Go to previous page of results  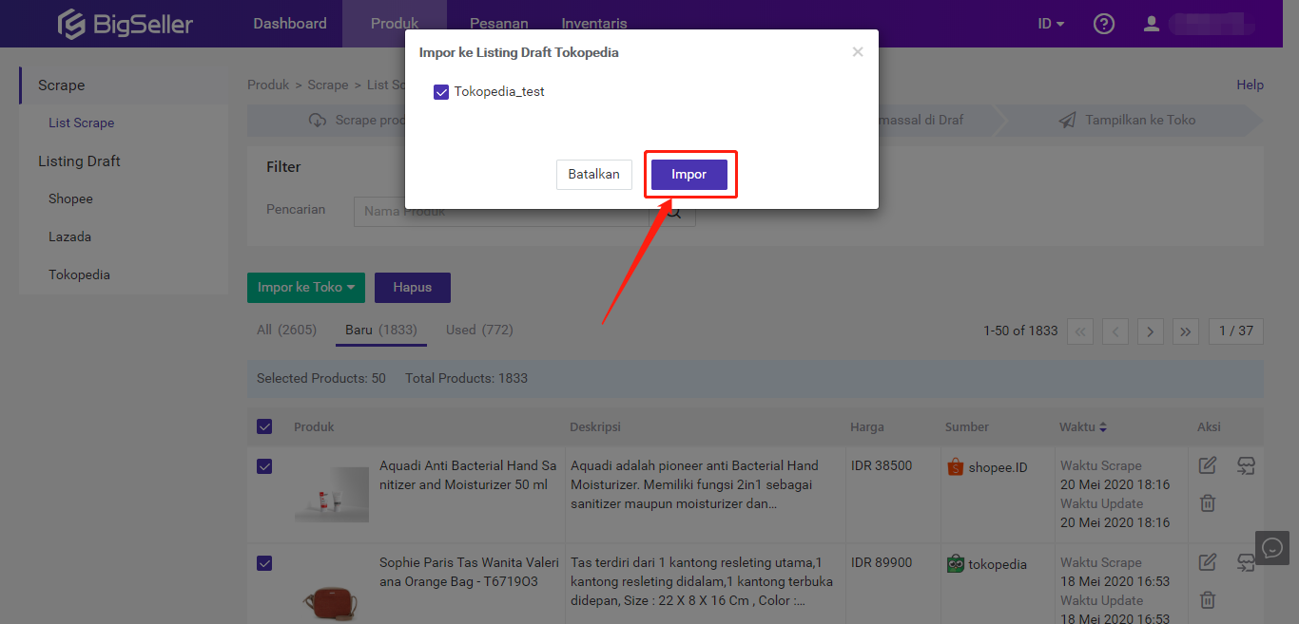pos(1115,331)
